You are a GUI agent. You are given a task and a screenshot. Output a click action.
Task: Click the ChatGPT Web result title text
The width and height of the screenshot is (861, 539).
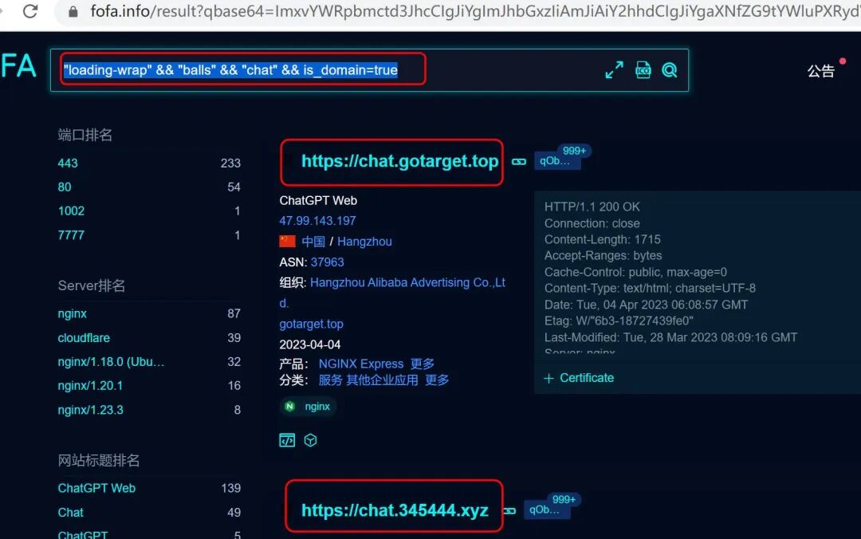[318, 201]
